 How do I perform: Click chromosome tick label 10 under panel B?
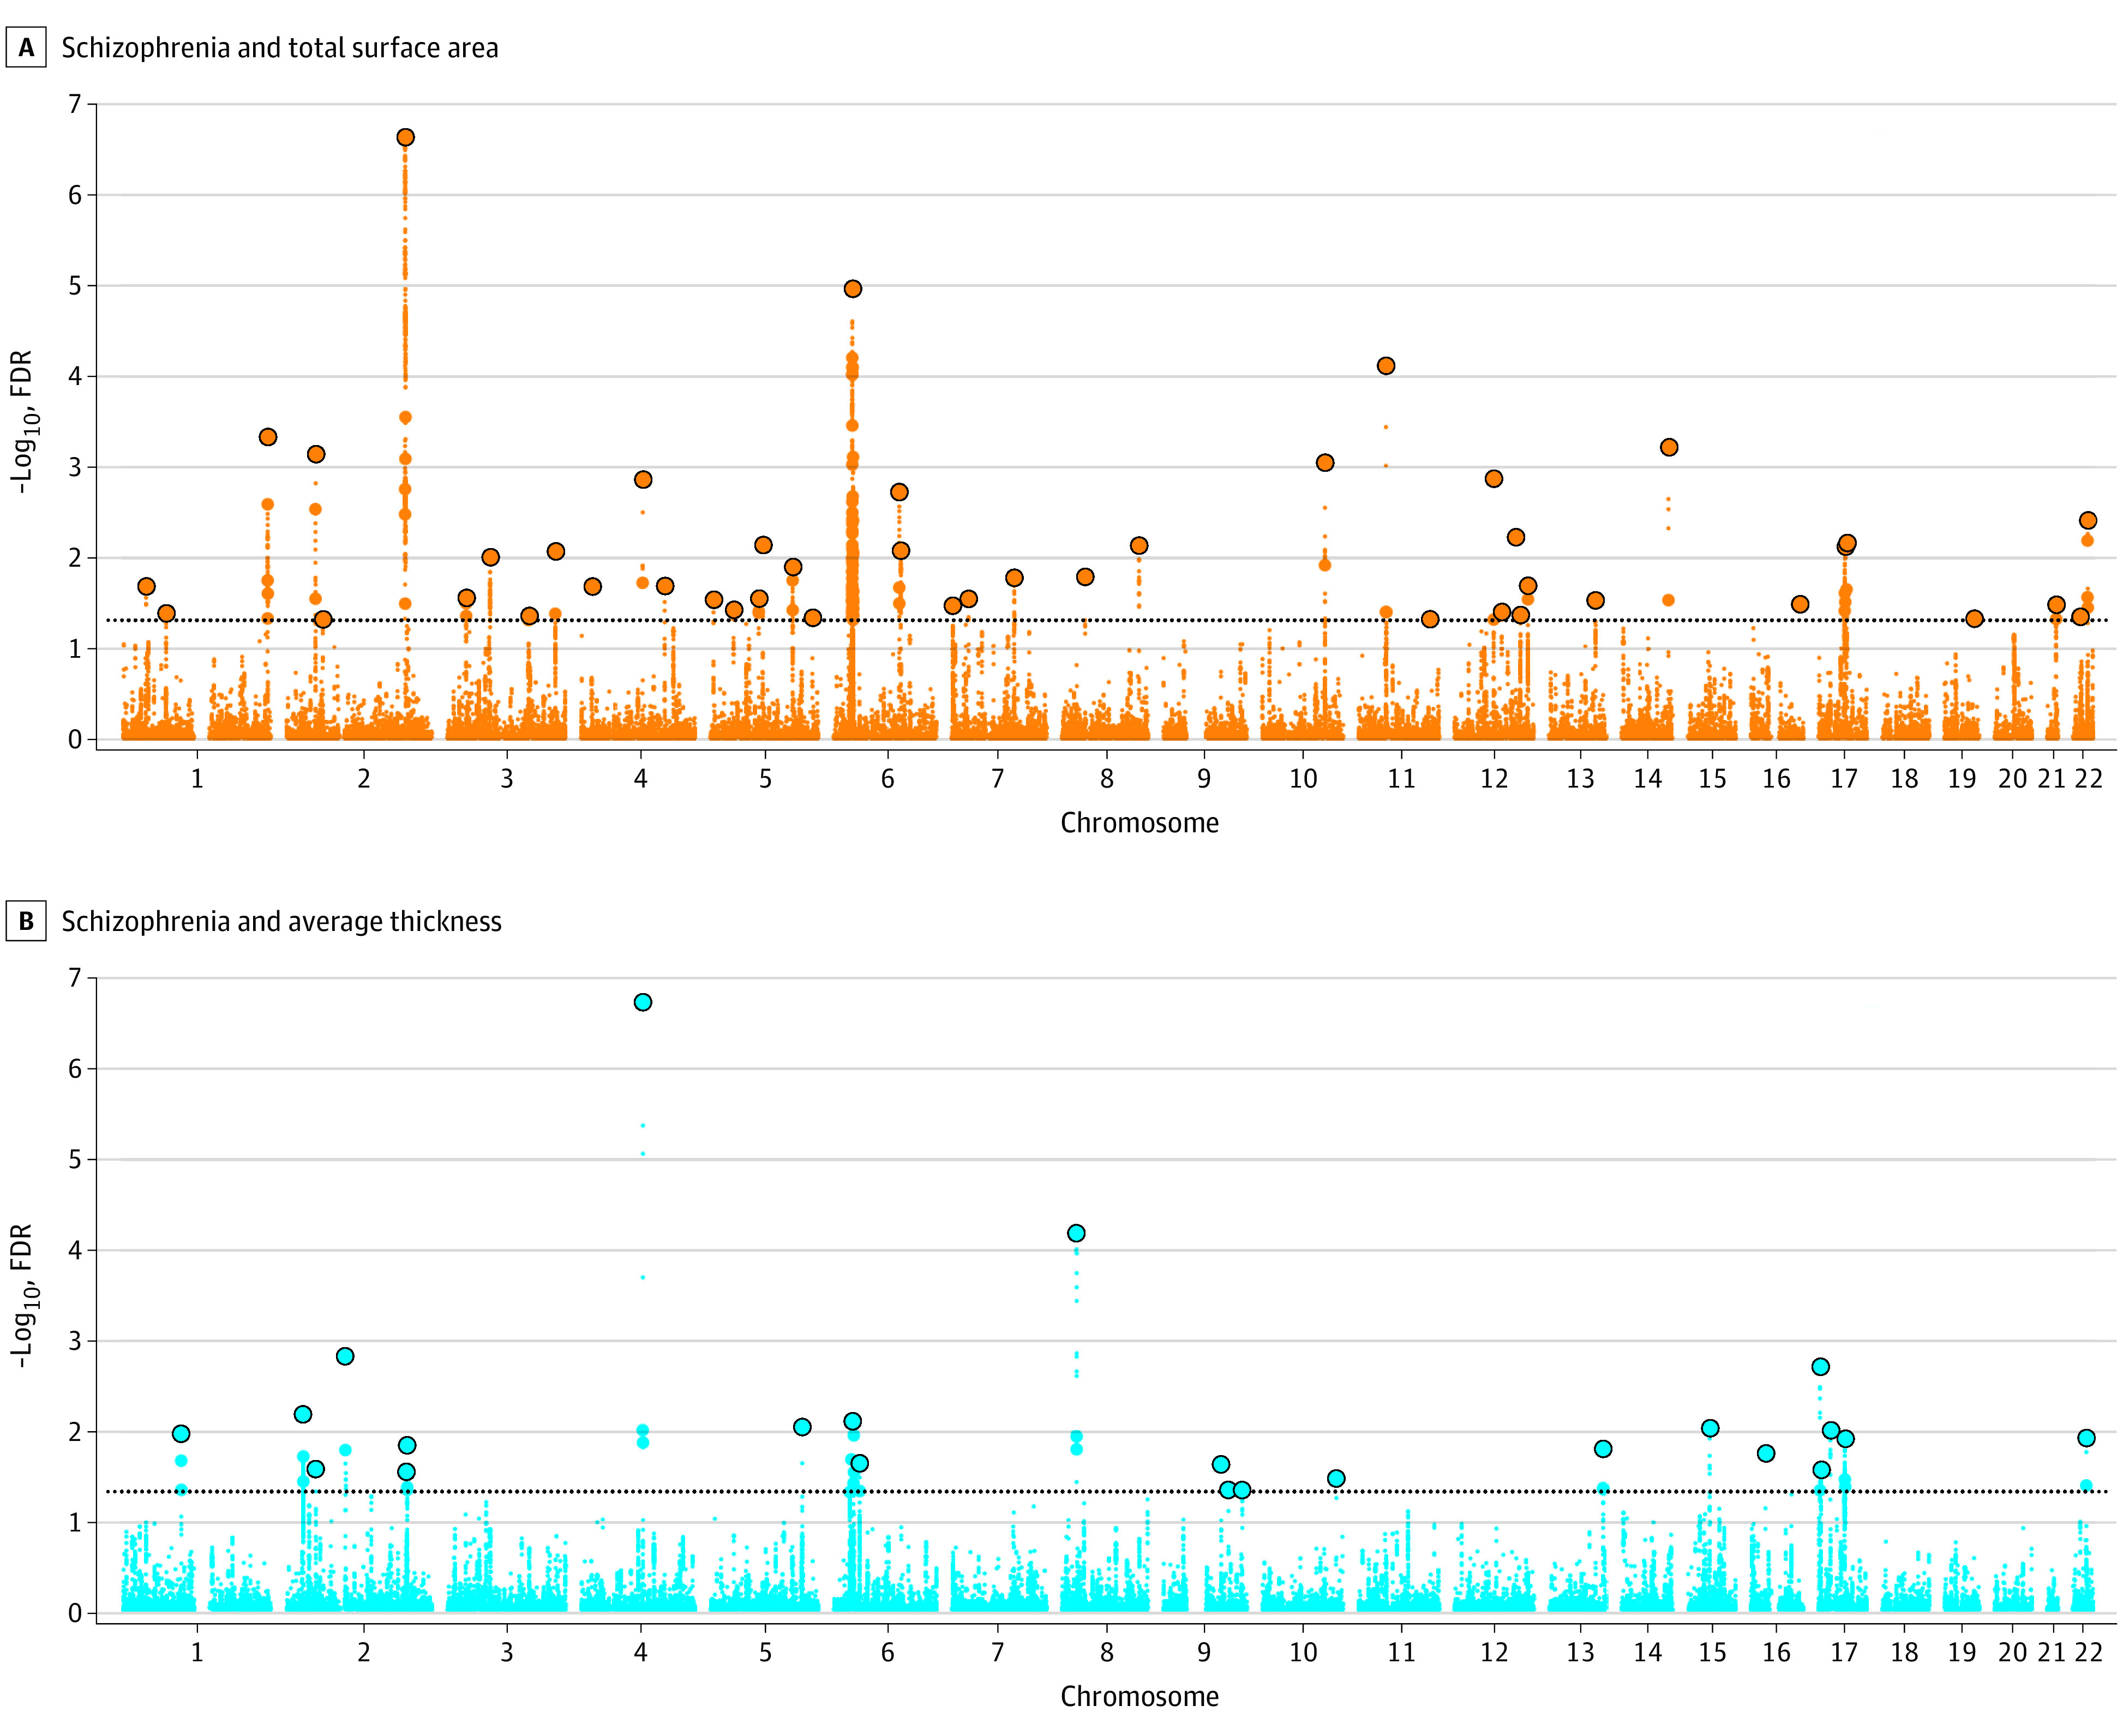tap(1302, 1652)
